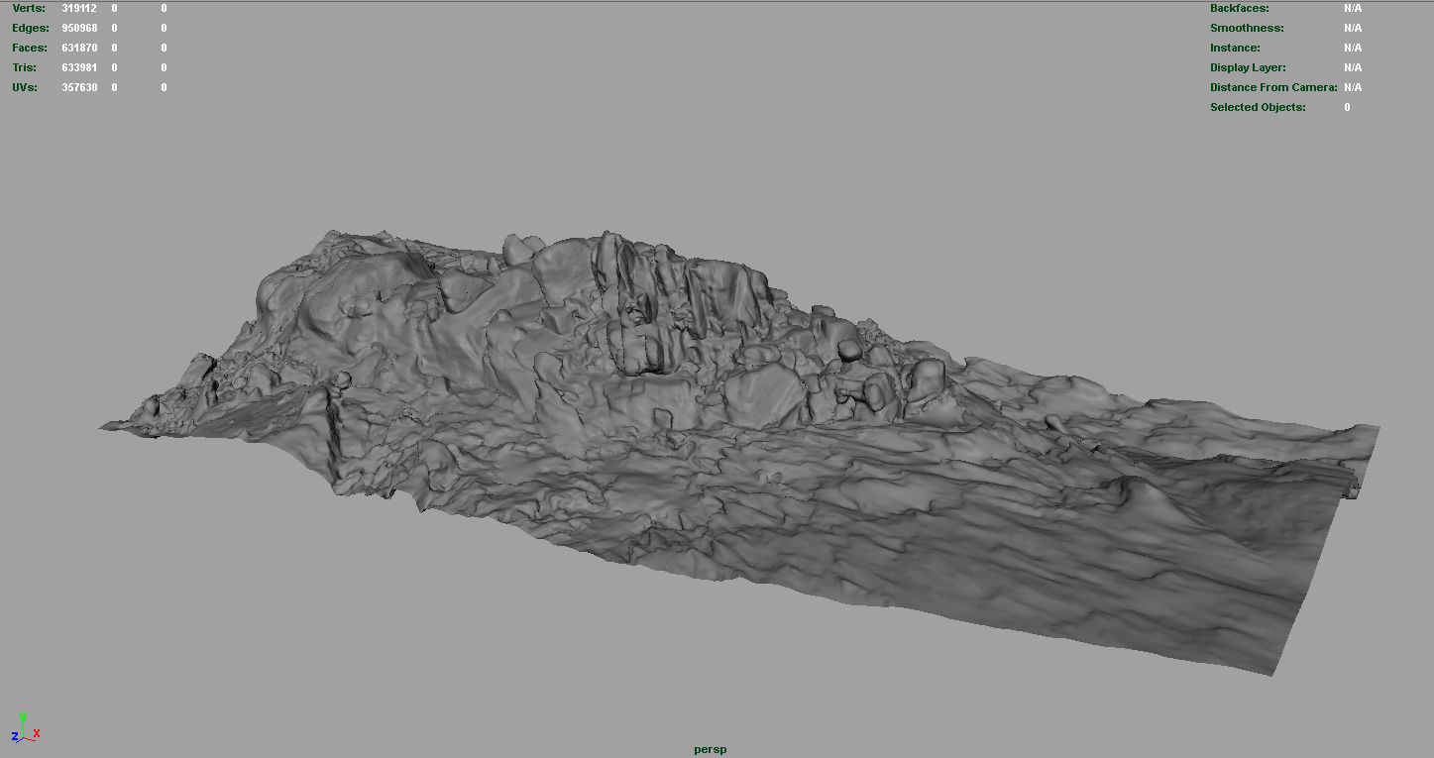Select the face count 631870
1434x758 pixels.
tap(79, 48)
